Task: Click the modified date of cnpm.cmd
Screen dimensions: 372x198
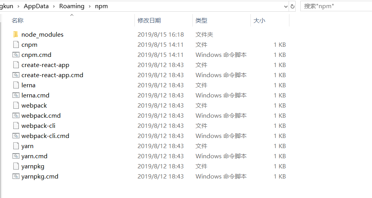Action: tap(160, 55)
